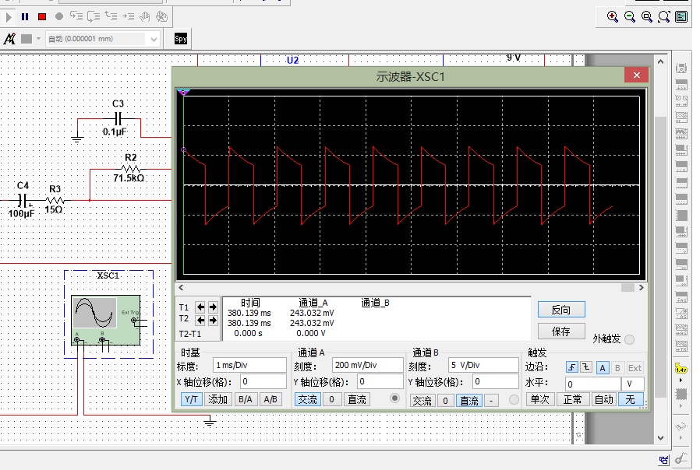Move cursor T2 right with arrow
Viewport: 700px width, 470px height.
click(213, 320)
